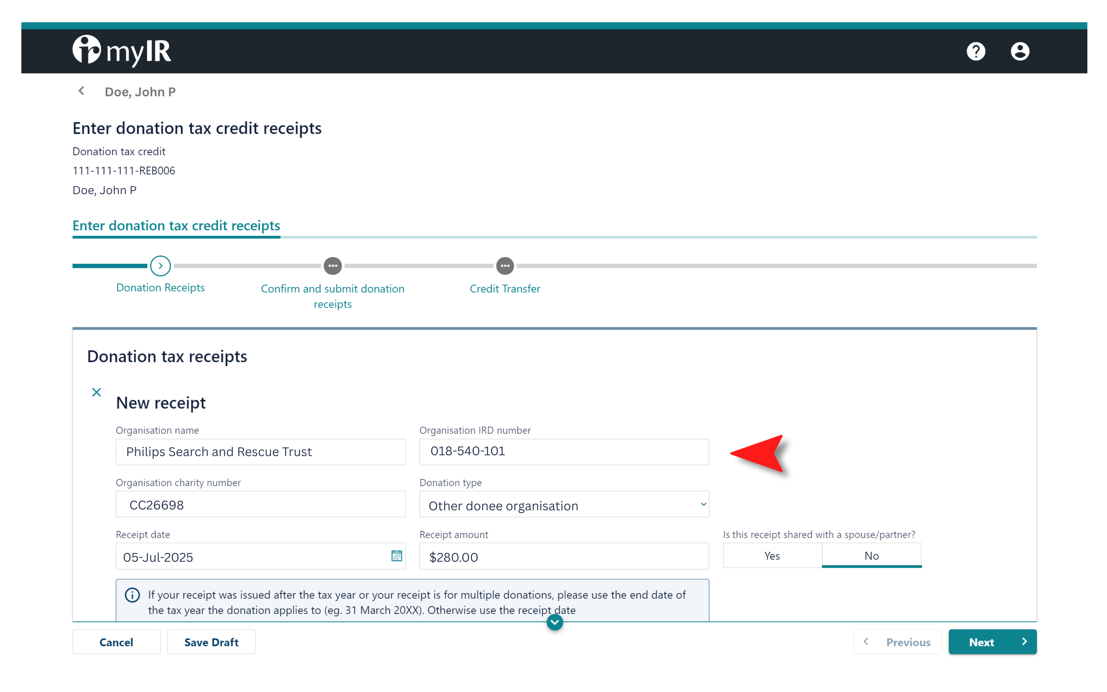Click the Receipt date field
The image size is (1107, 692).
pos(260,556)
